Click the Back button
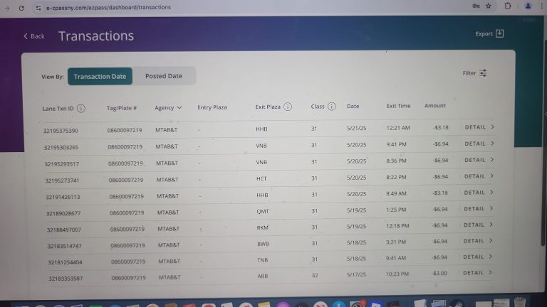This screenshot has height=307, width=547. (33, 36)
